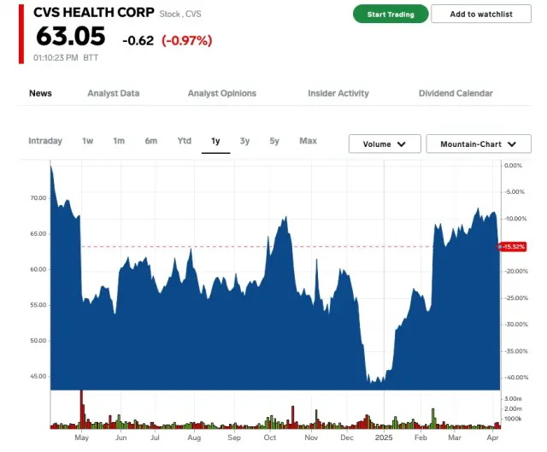The width and height of the screenshot is (547, 452).
Task: Click the red -15.32% price marker
Action: (512, 247)
